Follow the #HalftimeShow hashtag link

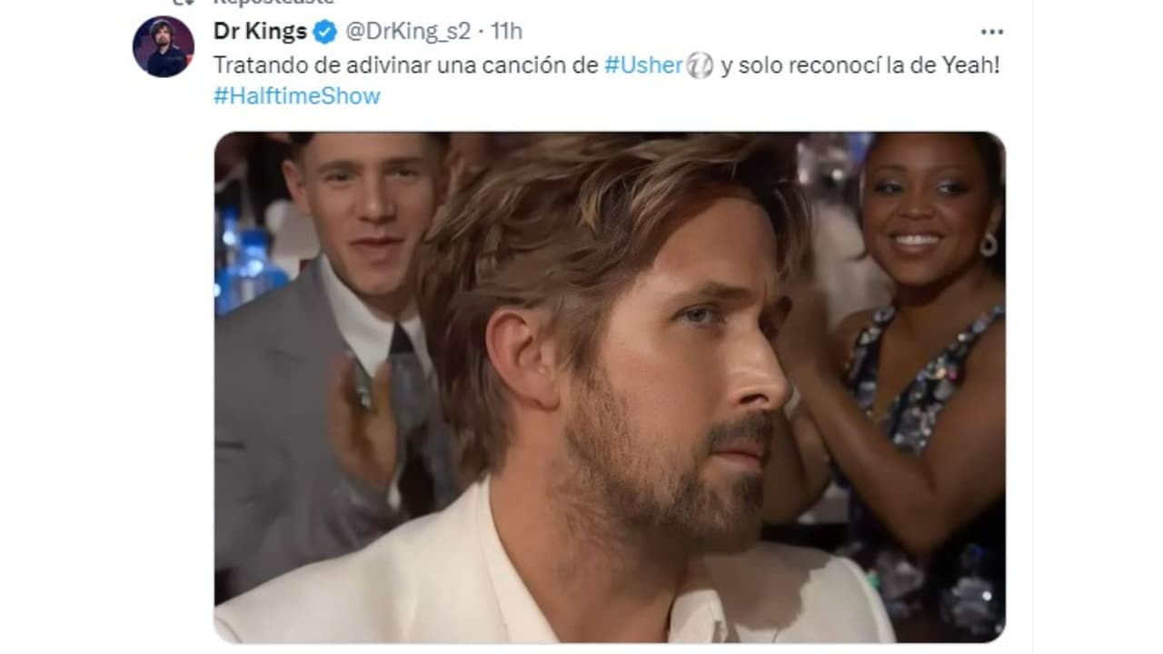point(297,95)
